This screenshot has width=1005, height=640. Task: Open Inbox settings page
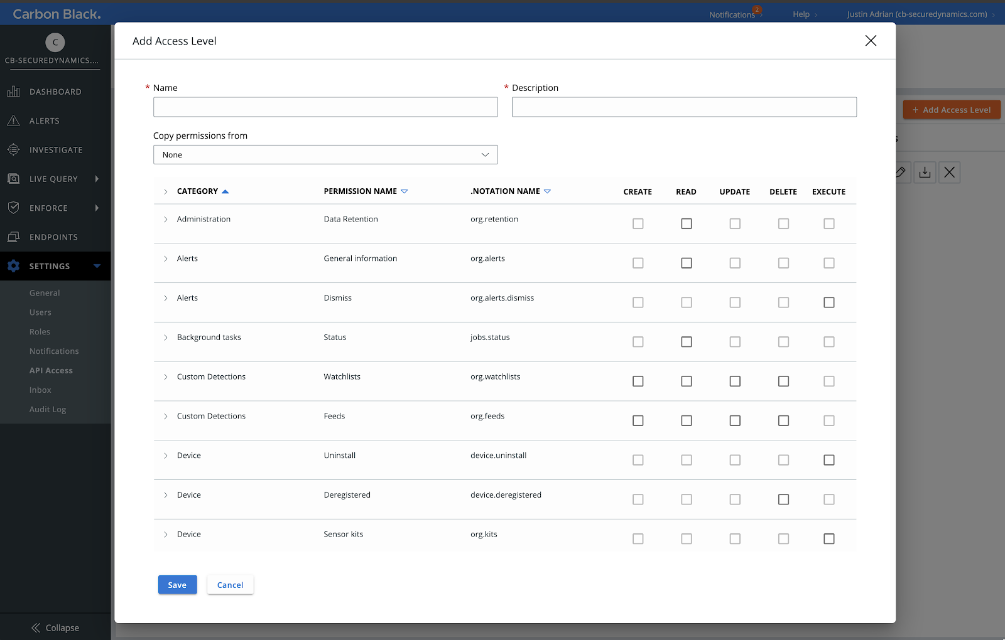(x=40, y=390)
